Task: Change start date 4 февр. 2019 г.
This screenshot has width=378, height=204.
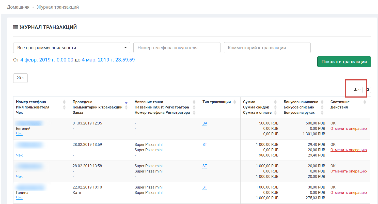Action: click(38, 60)
